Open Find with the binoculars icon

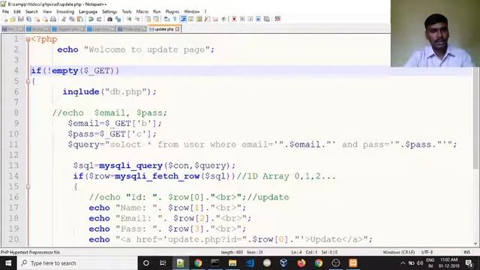(x=109, y=19)
